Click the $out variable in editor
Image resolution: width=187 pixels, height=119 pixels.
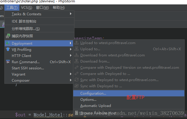click(21, 115)
